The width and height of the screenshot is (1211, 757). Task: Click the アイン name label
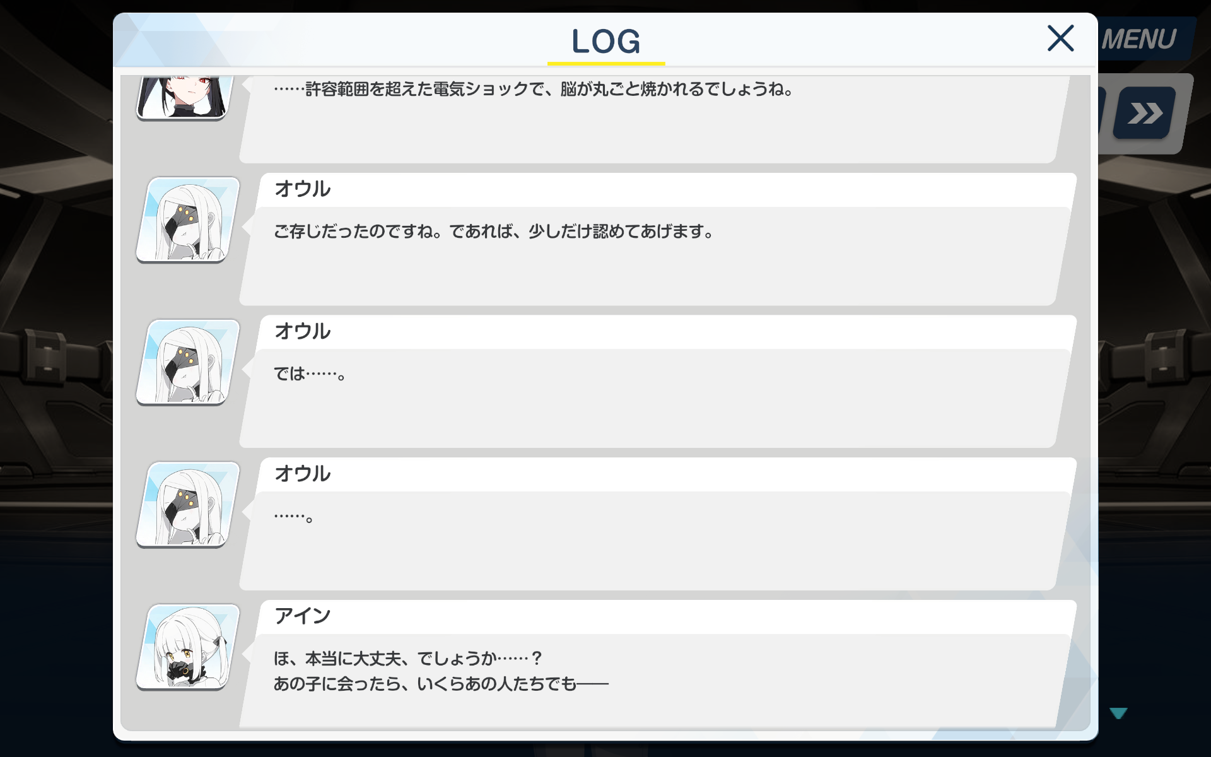tap(302, 616)
